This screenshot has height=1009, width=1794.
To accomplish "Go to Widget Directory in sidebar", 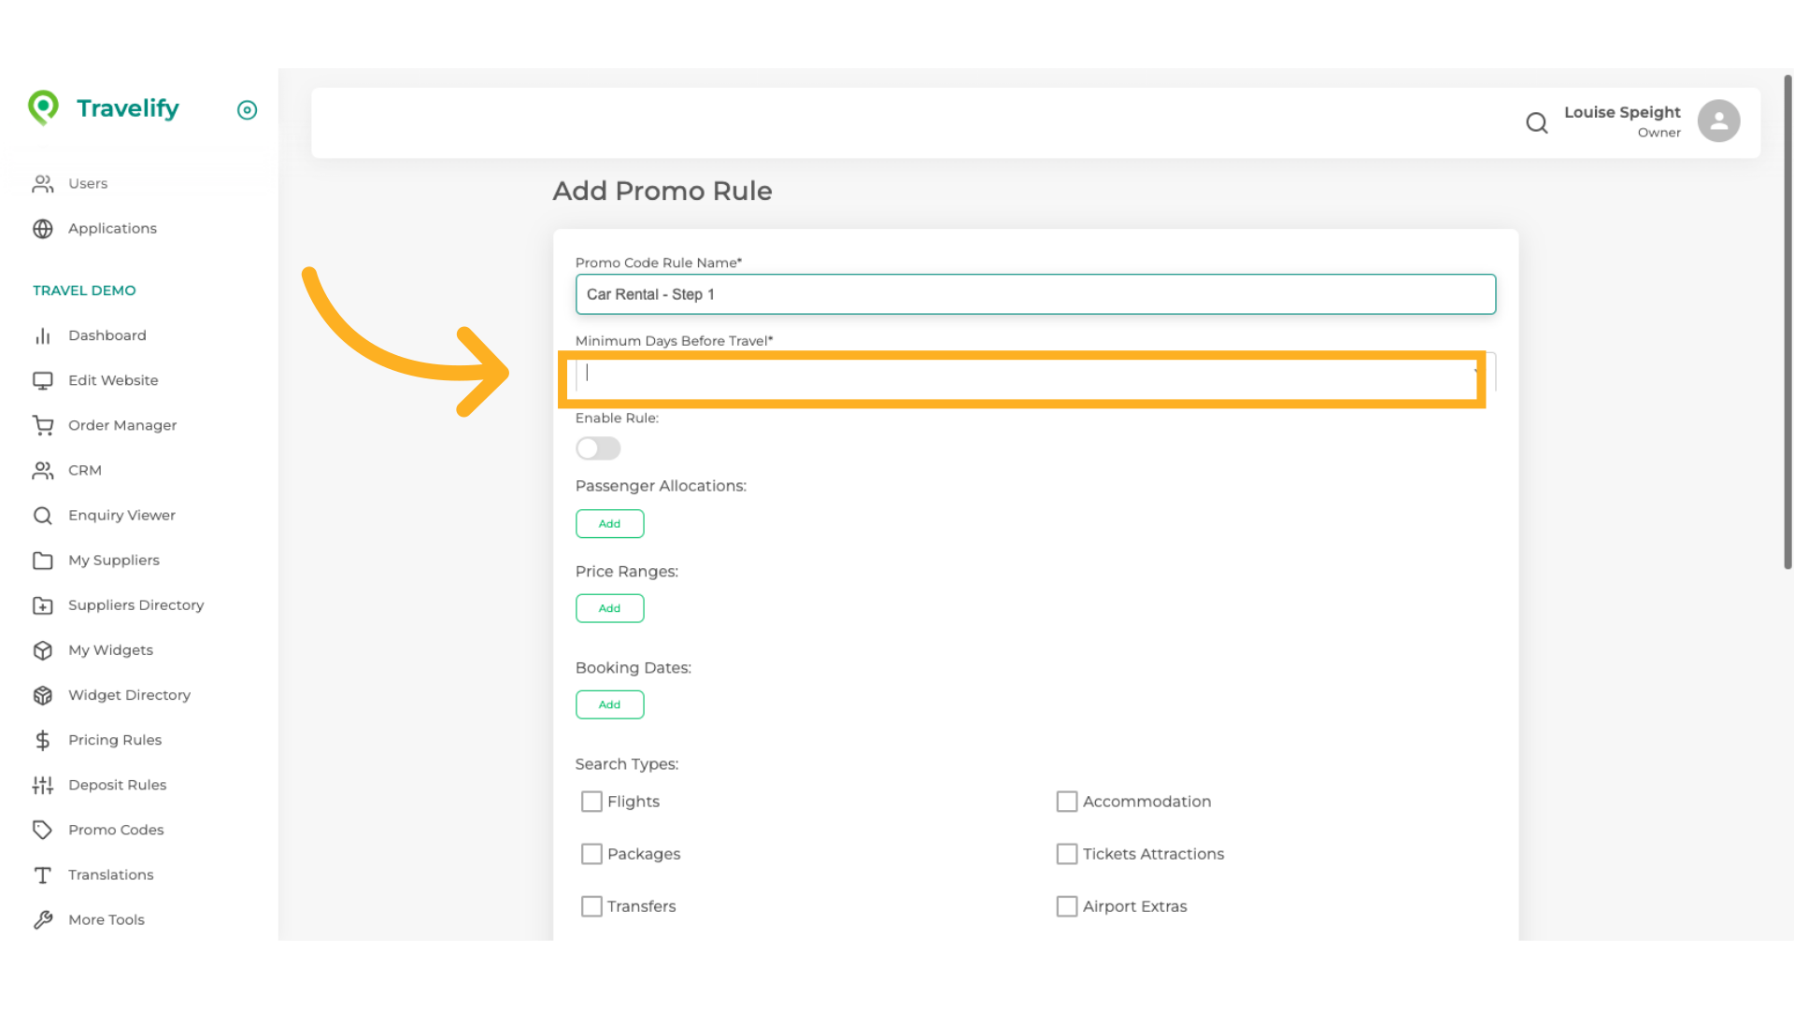I will coord(129,695).
